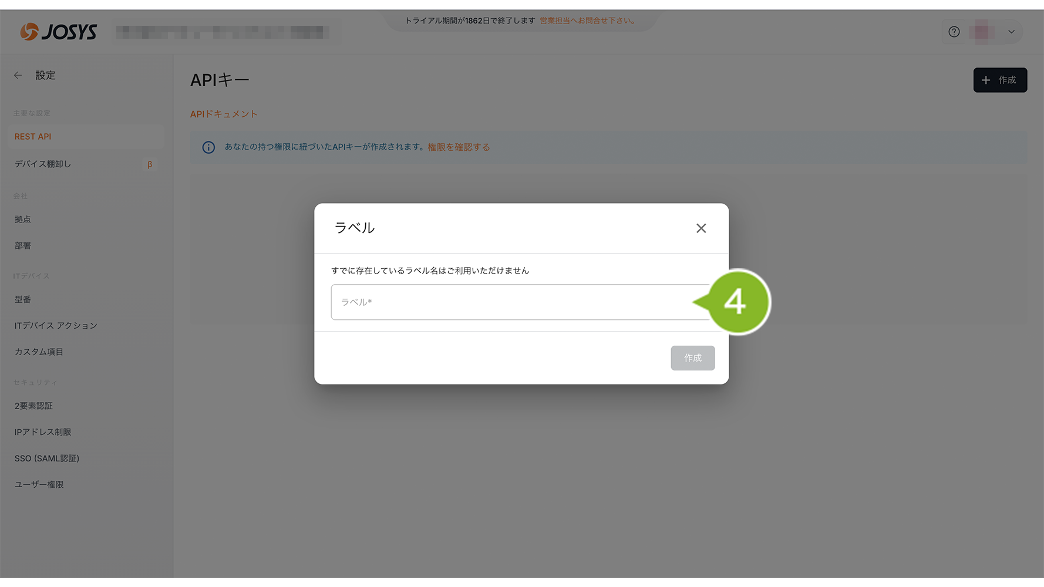Open SSO (SAML認証) settings

point(47,458)
